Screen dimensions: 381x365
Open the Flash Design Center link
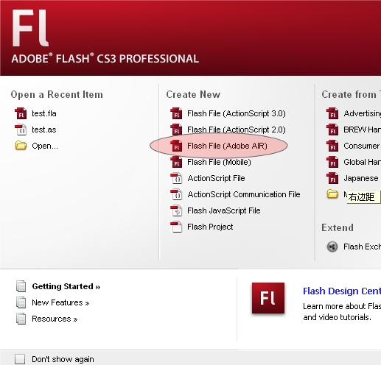(342, 291)
